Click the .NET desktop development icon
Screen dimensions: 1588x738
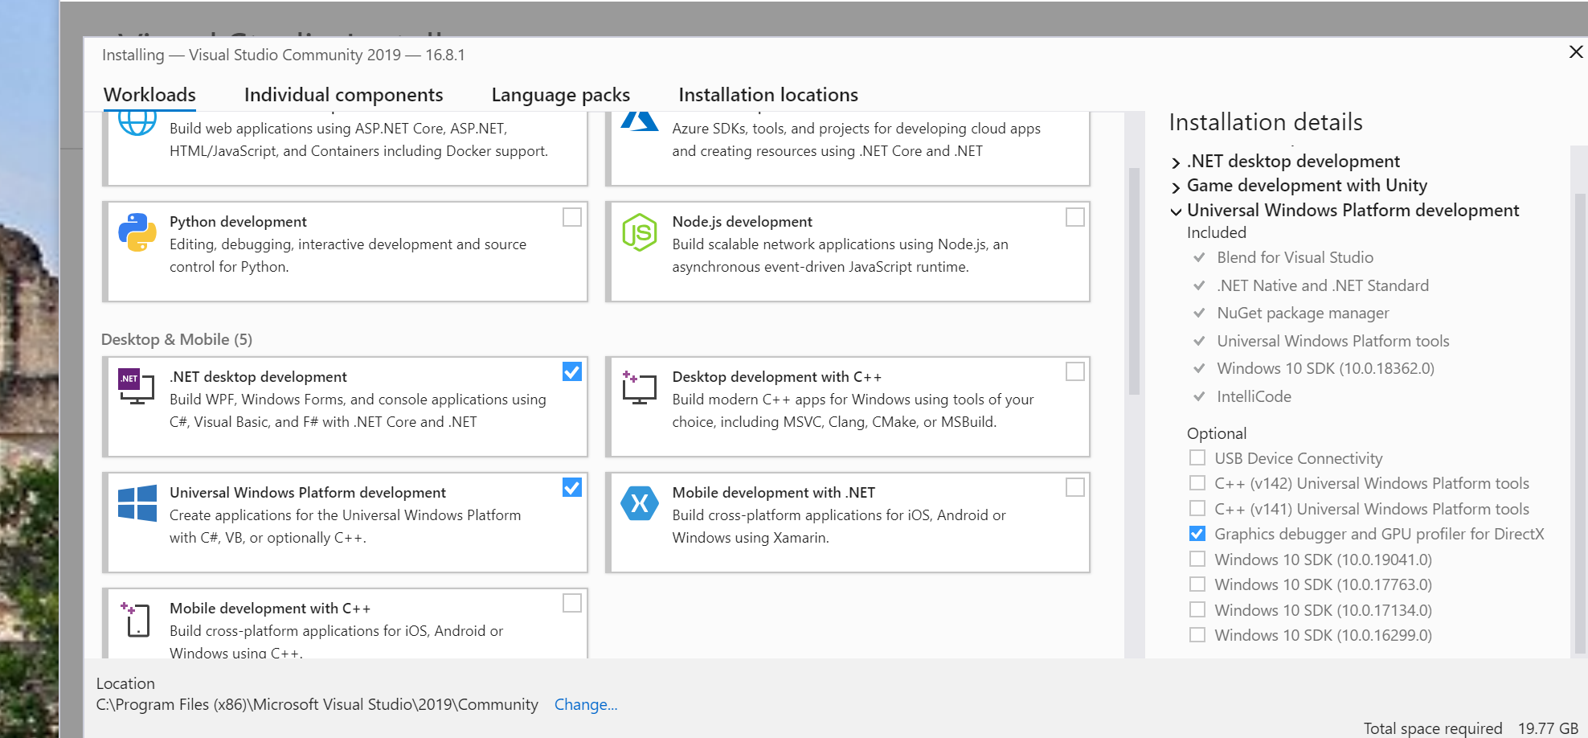(137, 386)
